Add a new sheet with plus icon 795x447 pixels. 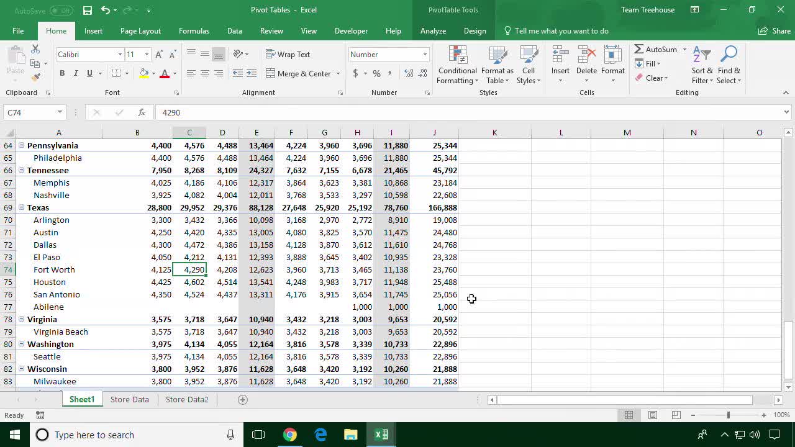(x=243, y=399)
